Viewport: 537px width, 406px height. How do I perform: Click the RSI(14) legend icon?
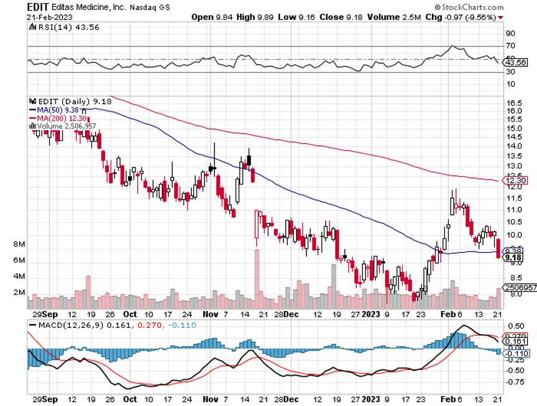pos(32,27)
